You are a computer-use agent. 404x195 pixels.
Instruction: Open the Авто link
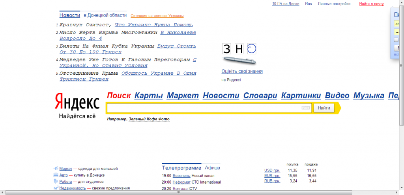[64, 175]
